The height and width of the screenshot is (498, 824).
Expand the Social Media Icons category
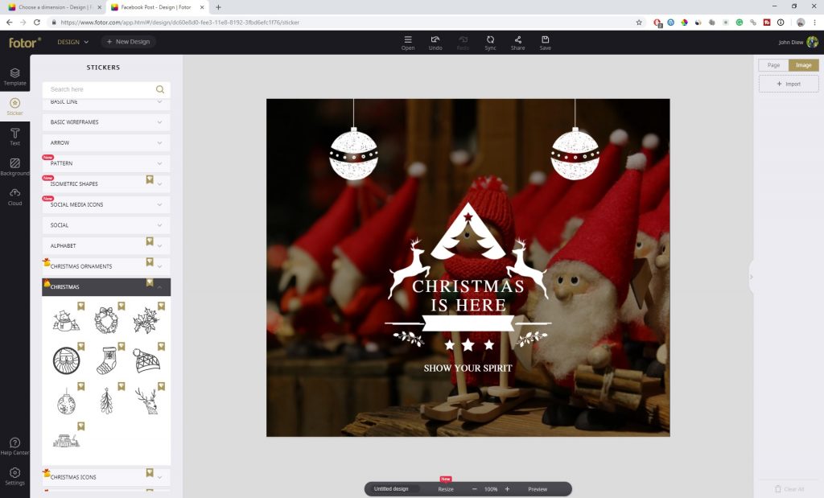point(106,204)
